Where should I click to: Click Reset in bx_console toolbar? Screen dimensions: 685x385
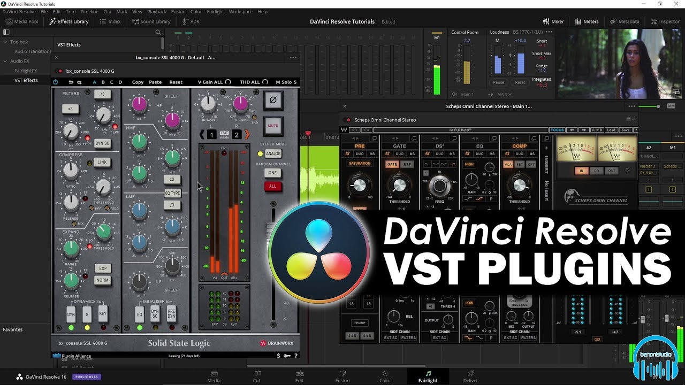point(176,82)
